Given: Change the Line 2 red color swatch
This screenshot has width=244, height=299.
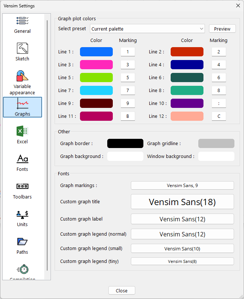Looking at the screenshot, I should [x=187, y=52].
